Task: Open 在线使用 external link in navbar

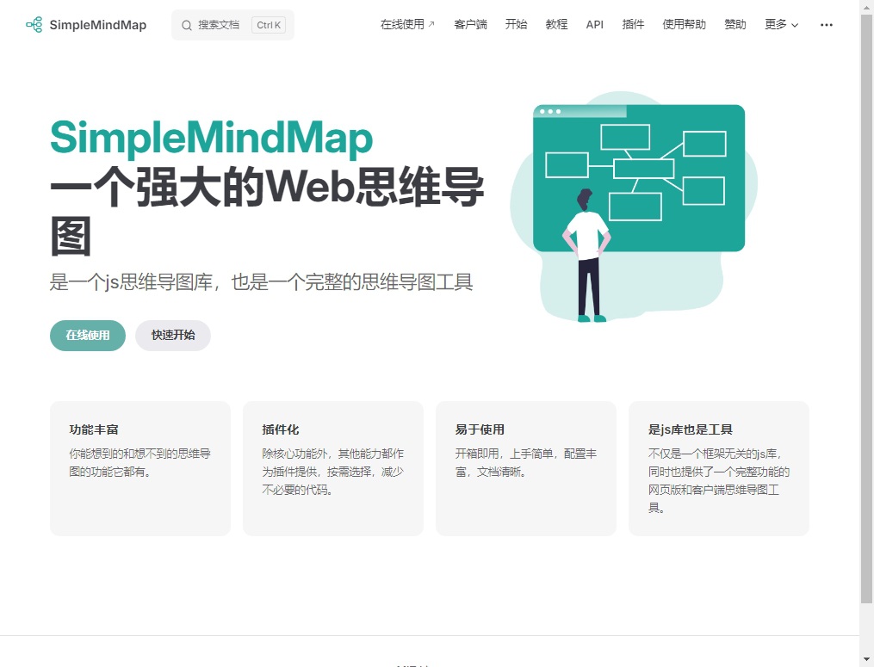Action: point(407,25)
